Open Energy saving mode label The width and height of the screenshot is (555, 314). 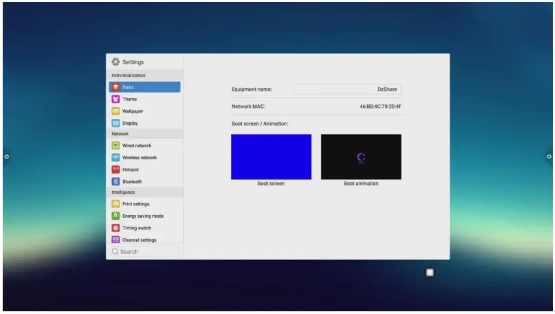pyautogui.click(x=143, y=216)
